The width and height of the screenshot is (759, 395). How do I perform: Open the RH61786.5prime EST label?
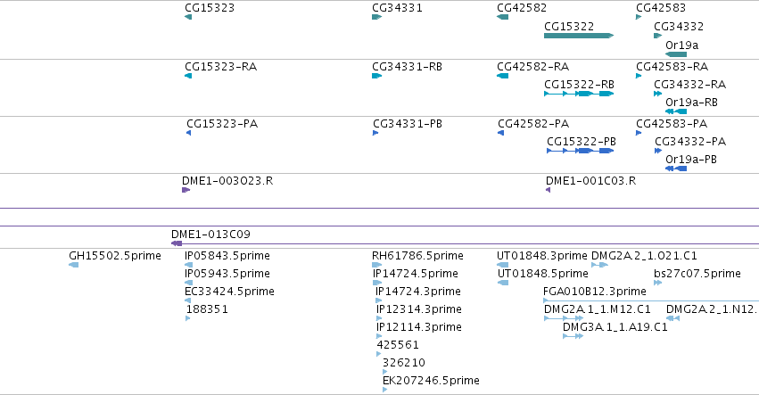(x=417, y=256)
